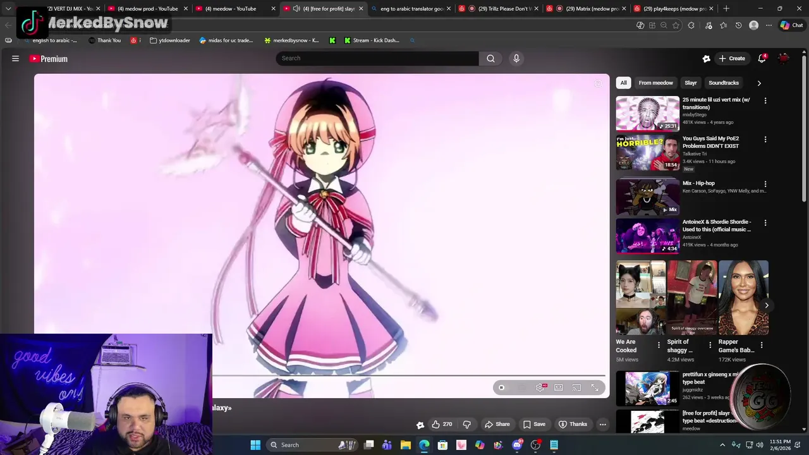
Task: Open video settings gear in player
Action: pos(540,387)
